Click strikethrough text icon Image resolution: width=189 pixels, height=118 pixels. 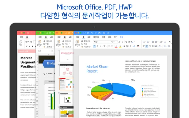[x=104, y=46]
